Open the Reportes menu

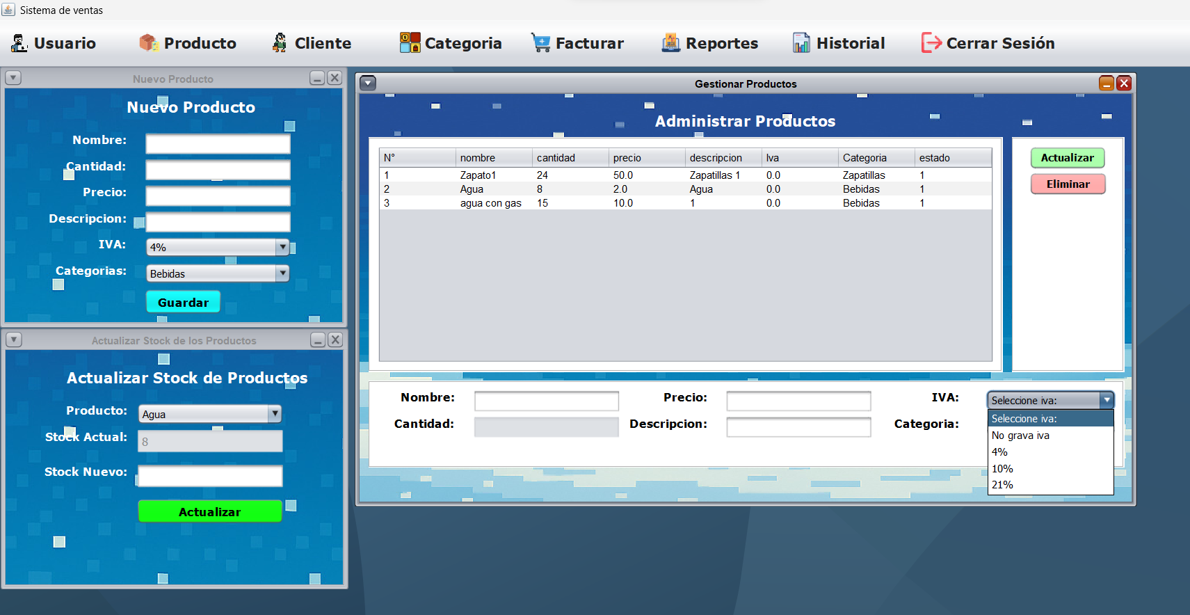[x=710, y=43]
